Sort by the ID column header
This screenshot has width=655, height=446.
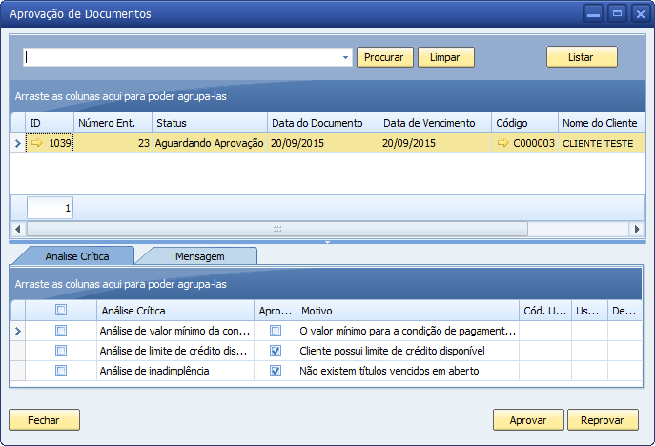[50, 123]
